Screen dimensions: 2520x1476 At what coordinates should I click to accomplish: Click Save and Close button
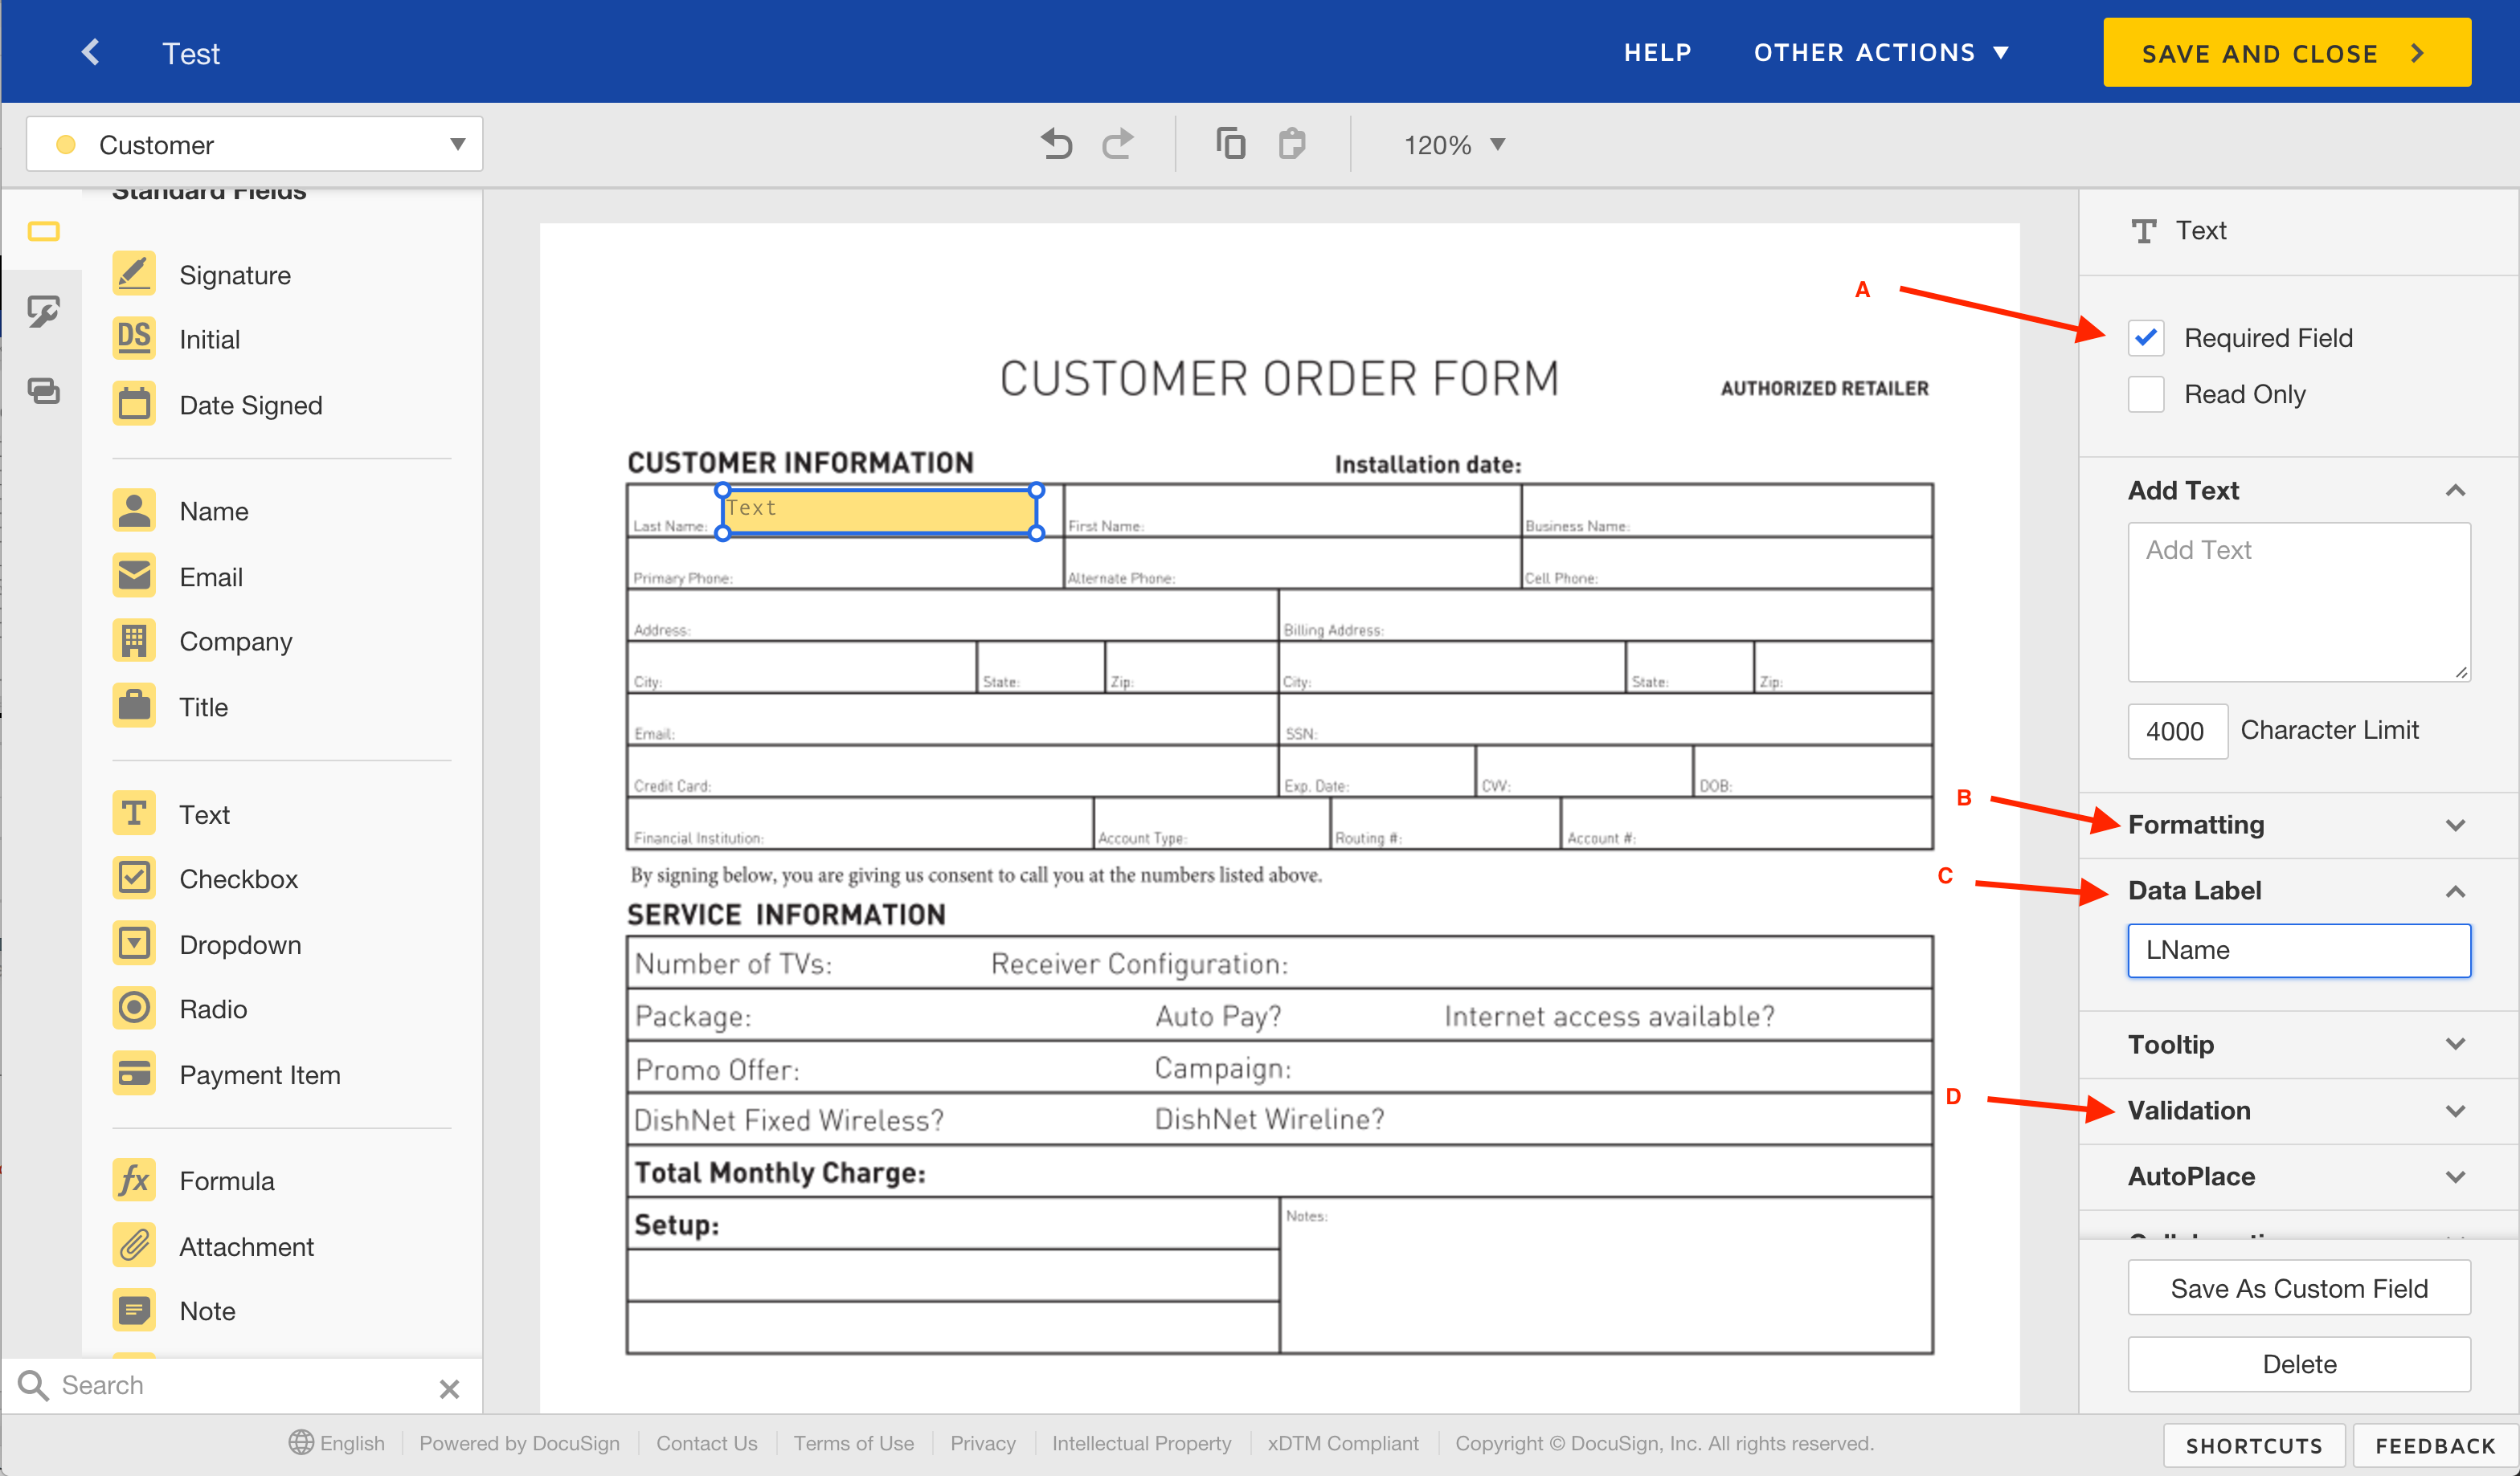click(2286, 53)
